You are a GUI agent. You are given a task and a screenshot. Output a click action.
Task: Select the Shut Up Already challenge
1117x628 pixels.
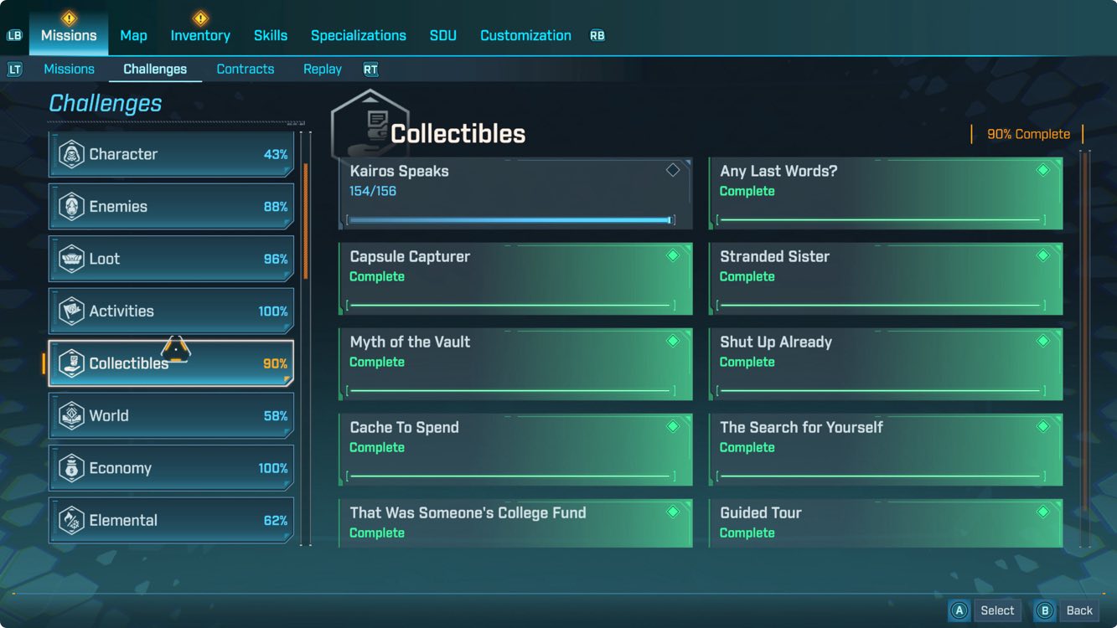pos(886,364)
